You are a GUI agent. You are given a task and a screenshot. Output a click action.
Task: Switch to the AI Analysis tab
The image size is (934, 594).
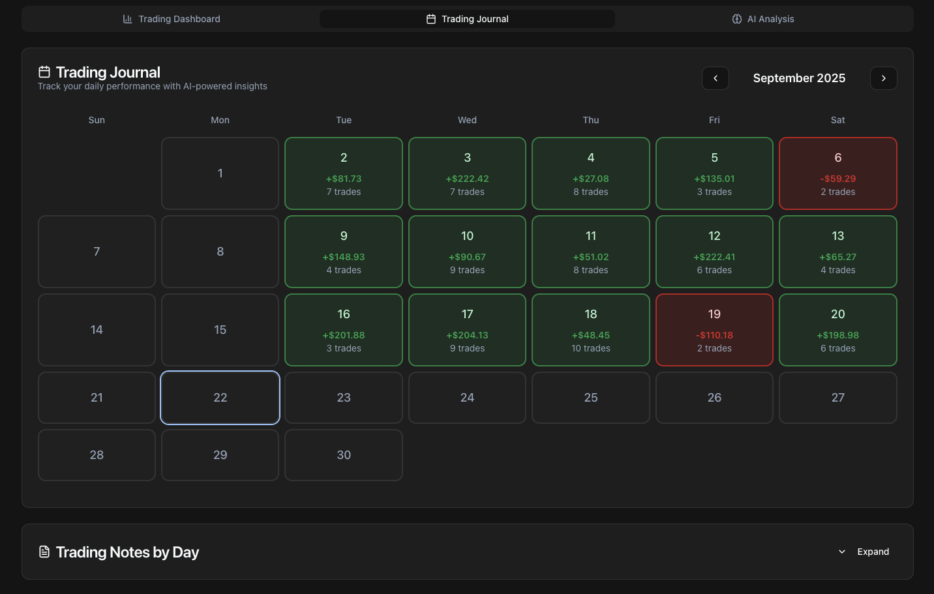pyautogui.click(x=763, y=19)
